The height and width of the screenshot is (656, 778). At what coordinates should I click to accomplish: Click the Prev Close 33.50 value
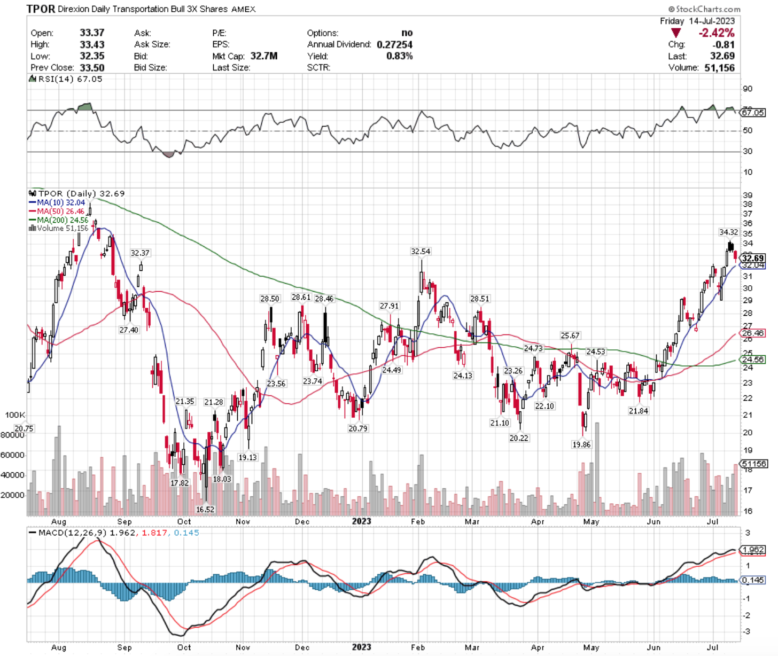tap(92, 68)
